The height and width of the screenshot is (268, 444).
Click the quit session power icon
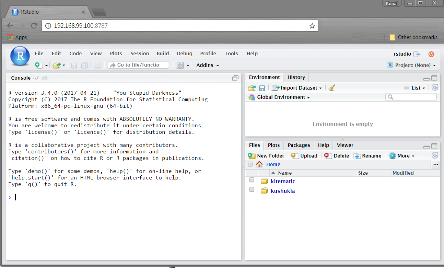point(431,54)
